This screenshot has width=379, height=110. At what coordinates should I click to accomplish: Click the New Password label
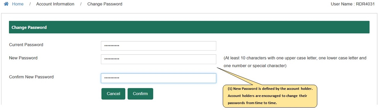[x=23, y=58]
